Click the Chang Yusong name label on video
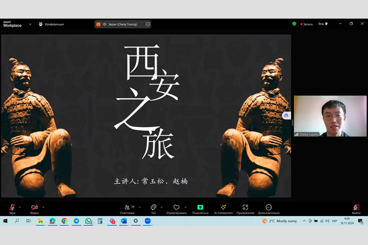This screenshot has height=245, width=368. [307, 134]
